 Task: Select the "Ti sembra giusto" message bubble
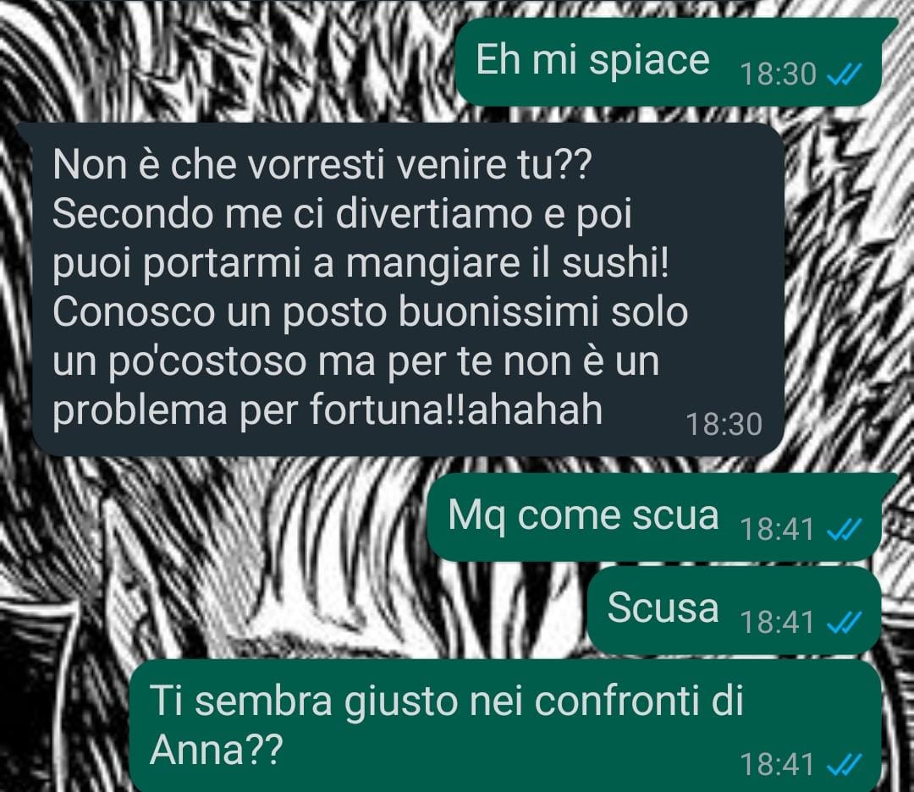(x=504, y=726)
